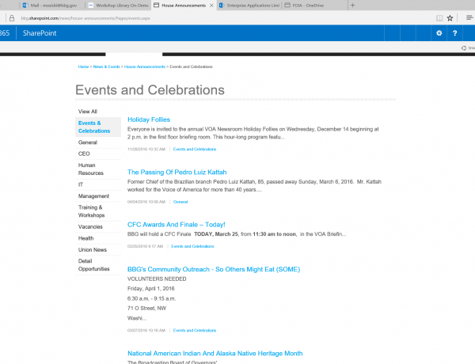475x364 pixels.
Task: Click the address bar lock icon
Action: click(x=12, y=18)
